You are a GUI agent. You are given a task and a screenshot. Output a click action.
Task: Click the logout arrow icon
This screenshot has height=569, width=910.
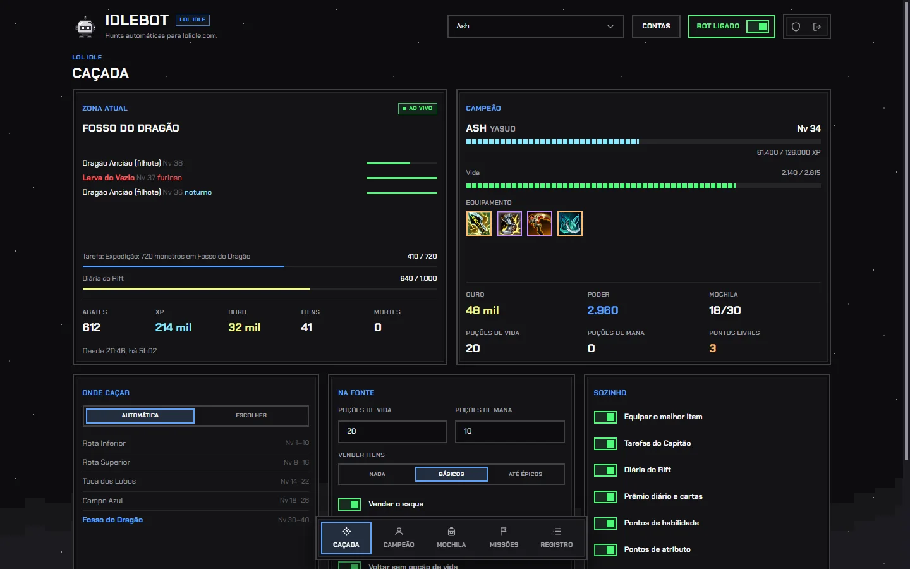[817, 27]
